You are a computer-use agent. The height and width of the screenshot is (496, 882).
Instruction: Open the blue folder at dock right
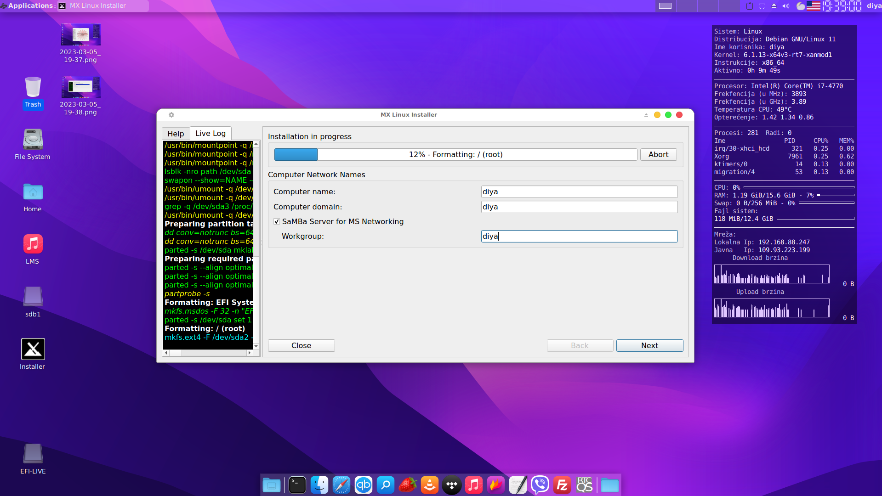click(610, 485)
